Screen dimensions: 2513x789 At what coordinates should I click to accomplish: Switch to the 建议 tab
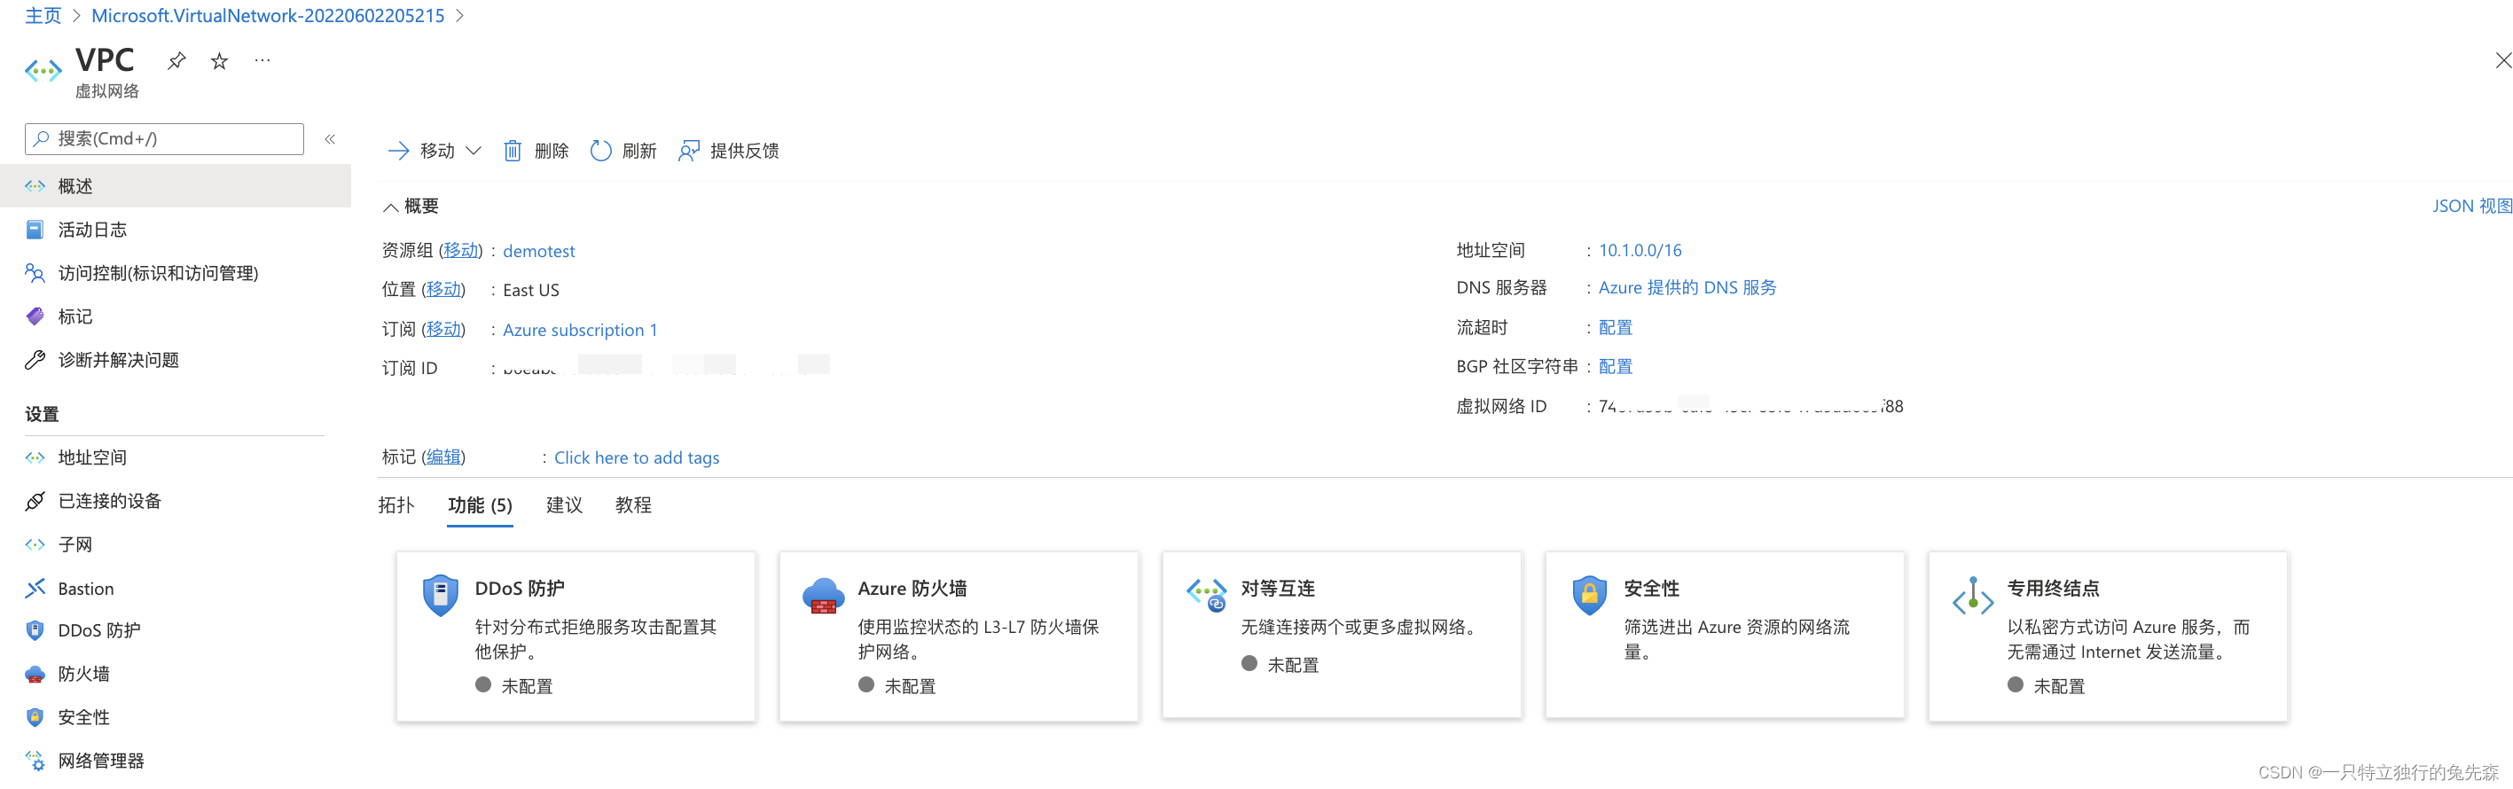click(x=564, y=505)
